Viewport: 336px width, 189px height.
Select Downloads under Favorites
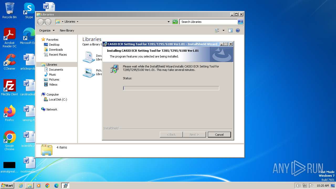coord(56,50)
